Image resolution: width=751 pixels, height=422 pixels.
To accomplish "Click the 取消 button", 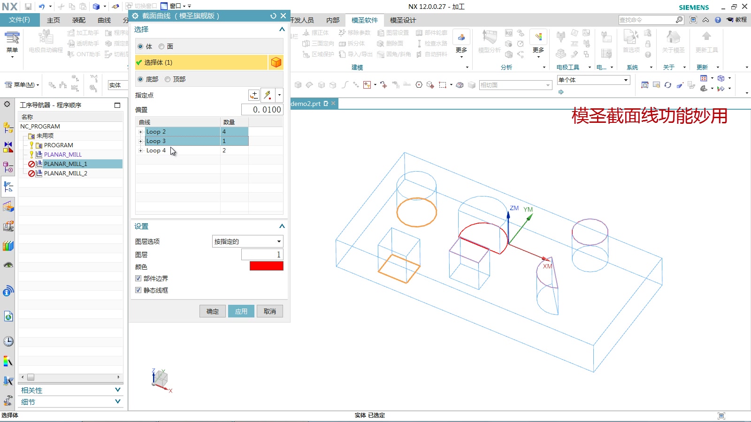I will tap(270, 311).
